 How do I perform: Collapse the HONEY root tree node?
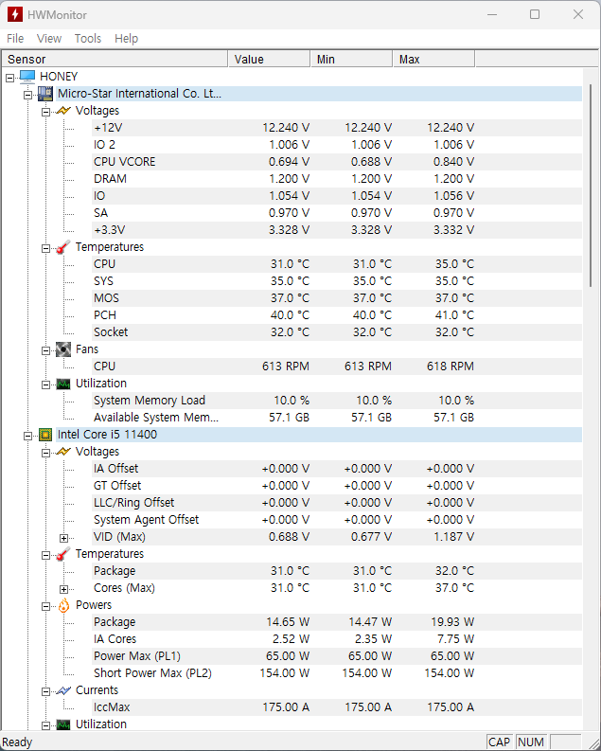click(x=9, y=77)
